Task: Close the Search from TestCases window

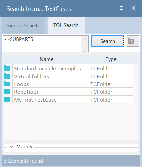Action: click(x=133, y=8)
